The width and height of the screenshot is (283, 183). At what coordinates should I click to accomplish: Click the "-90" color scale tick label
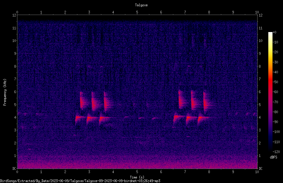pos(275,122)
